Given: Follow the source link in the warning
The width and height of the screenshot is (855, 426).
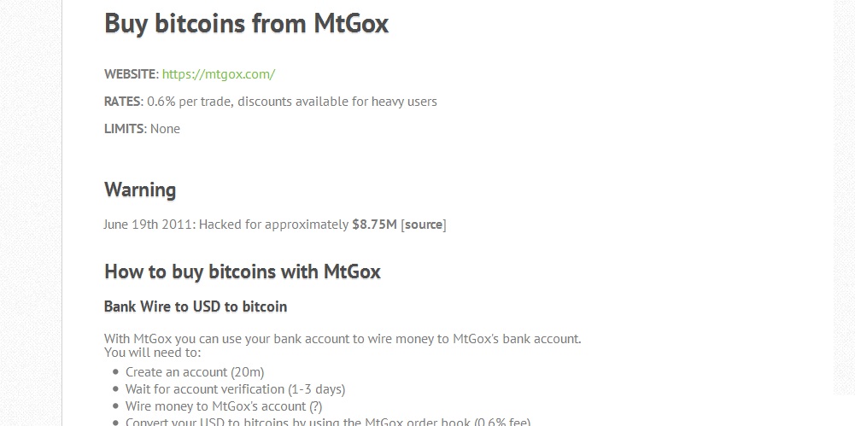Looking at the screenshot, I should 423,225.
